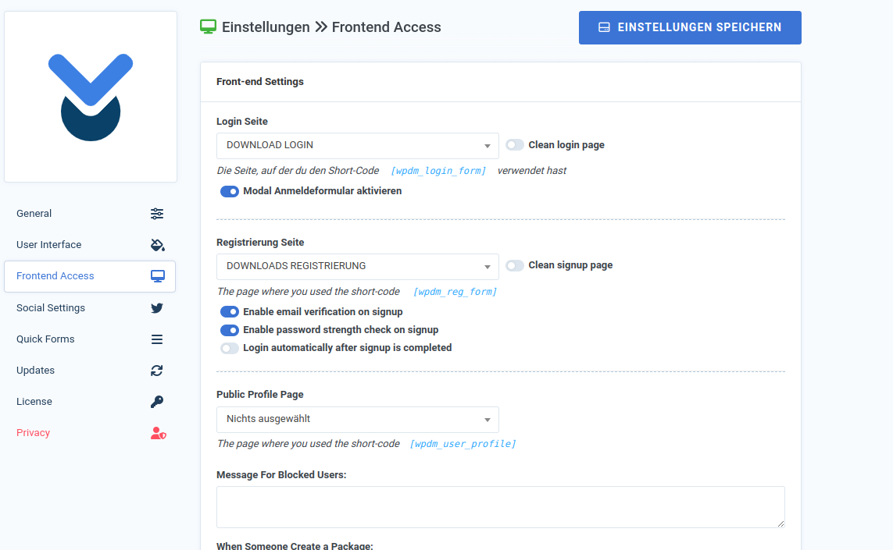Click the Message For Blocked Users textbox
Image resolution: width=893 pixels, height=550 pixels.
500,507
